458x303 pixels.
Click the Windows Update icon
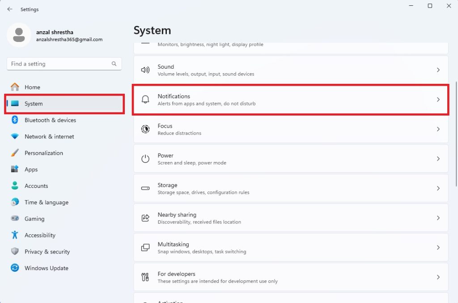tap(14, 268)
